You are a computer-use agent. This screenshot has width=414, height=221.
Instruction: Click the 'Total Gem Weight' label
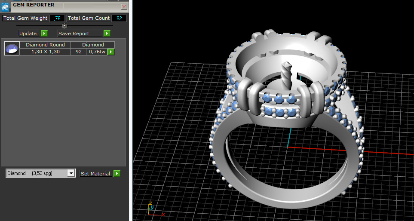click(x=25, y=18)
